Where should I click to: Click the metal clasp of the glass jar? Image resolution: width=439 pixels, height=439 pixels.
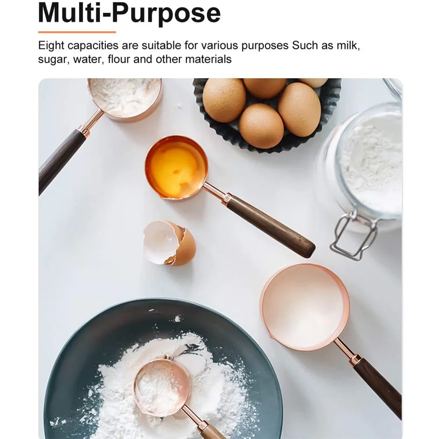(x=353, y=236)
